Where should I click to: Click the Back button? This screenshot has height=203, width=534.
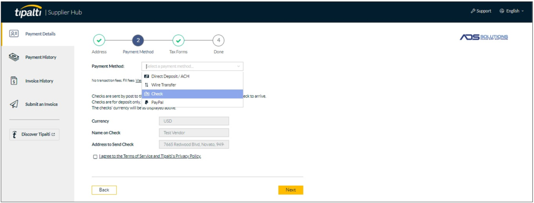pos(104,190)
